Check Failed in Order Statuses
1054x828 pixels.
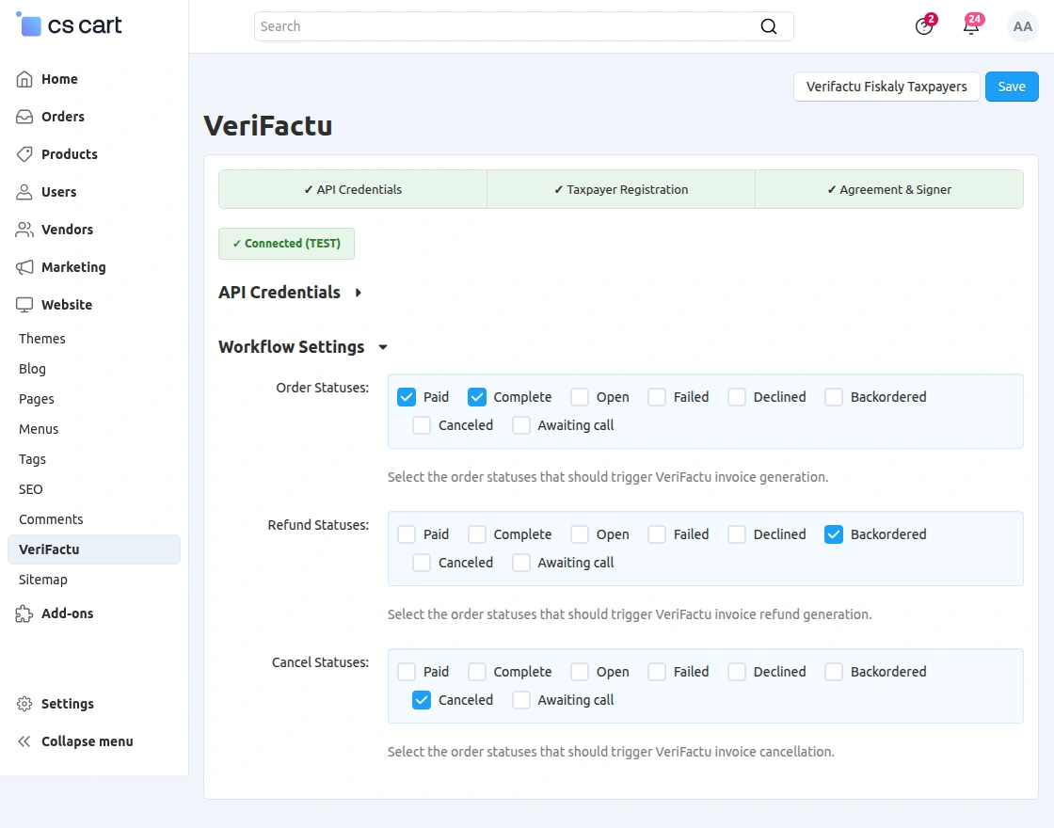click(657, 397)
